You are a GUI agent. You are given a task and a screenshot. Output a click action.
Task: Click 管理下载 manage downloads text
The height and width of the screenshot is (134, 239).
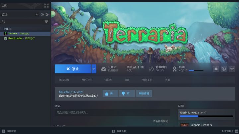[121, 131]
